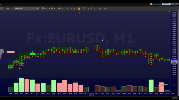
Task: Click the Link Charts icon
Action: tap(151, 4)
